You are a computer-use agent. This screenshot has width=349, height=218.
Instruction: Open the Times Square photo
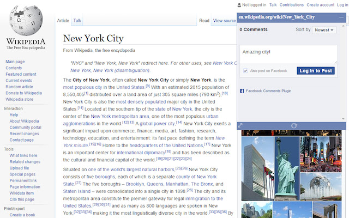(x=321, y=154)
